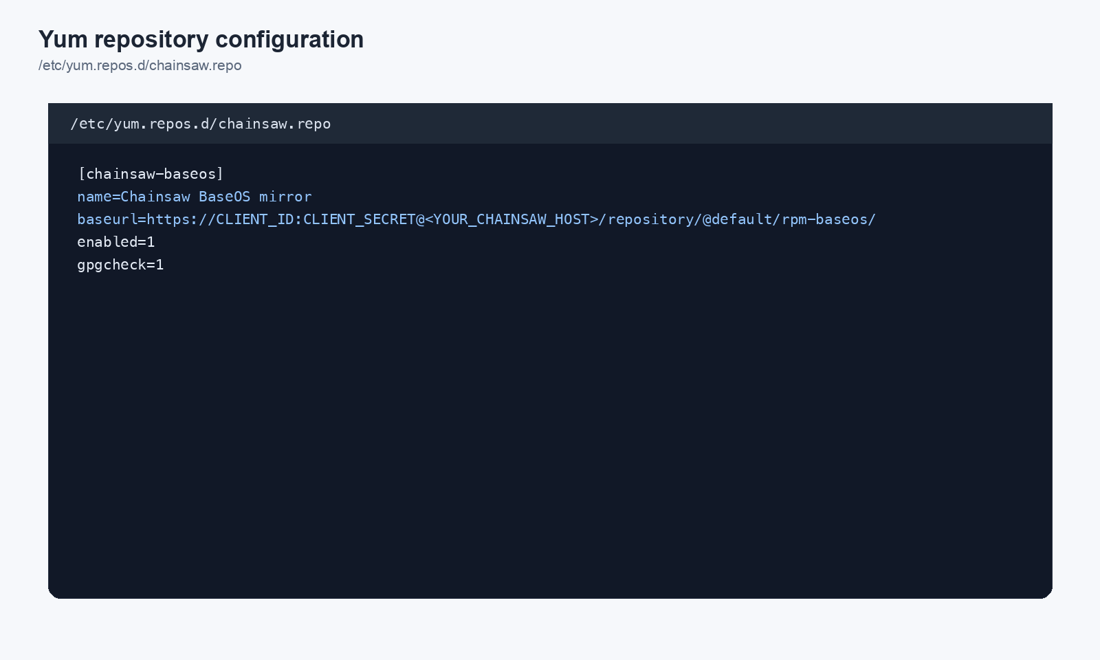Click the subtitle path below the heading
Image resolution: width=1100 pixels, height=660 pixels.
(x=140, y=65)
